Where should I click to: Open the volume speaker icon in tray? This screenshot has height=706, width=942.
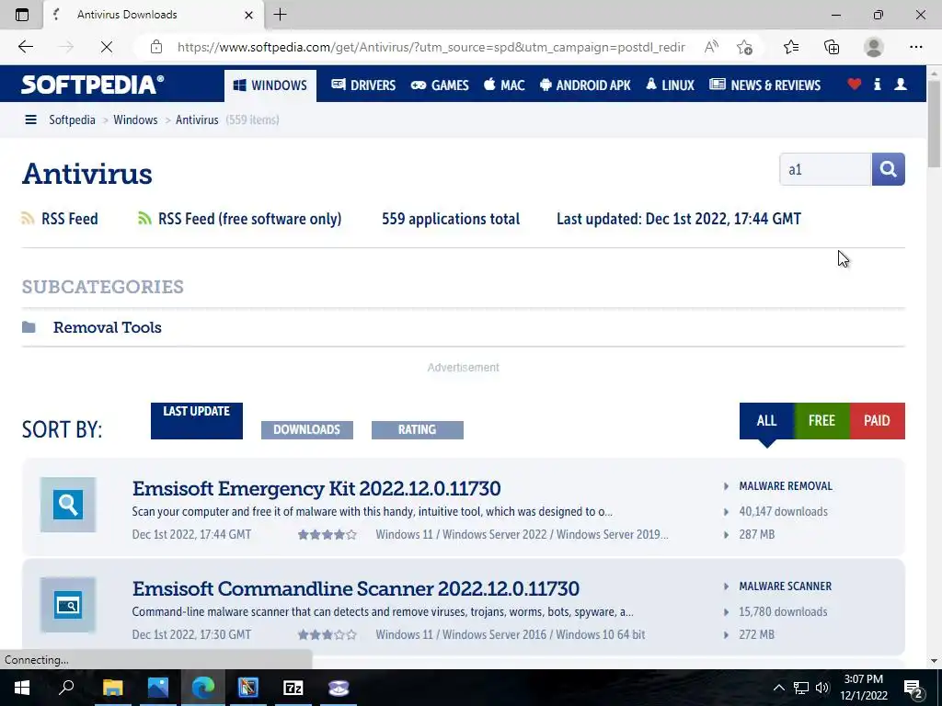(822, 688)
